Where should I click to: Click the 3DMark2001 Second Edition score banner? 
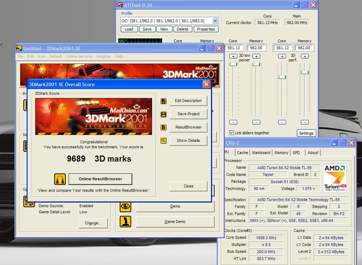[x=93, y=116]
